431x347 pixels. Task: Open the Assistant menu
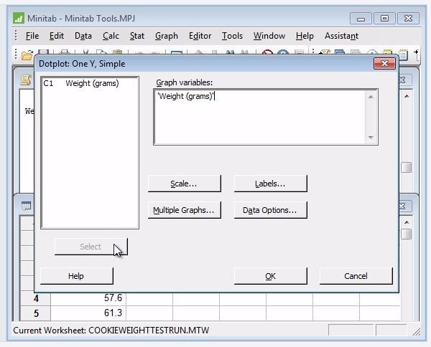click(x=341, y=36)
